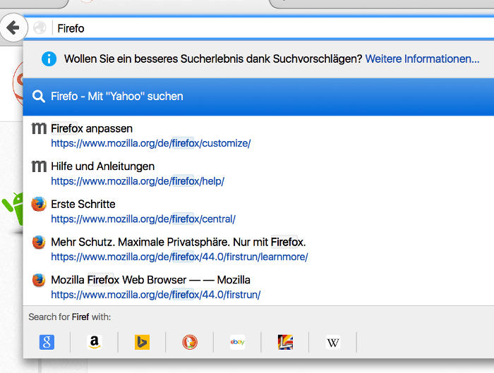Click the blue info icon
494x373 pixels.
click(x=49, y=59)
